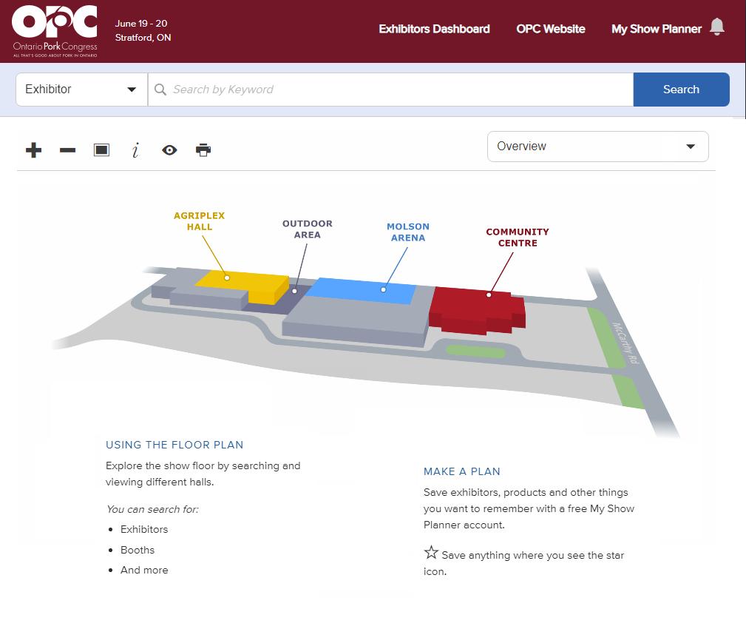The width and height of the screenshot is (746, 629).
Task: Toggle the eye visibility icon
Action: [x=169, y=150]
